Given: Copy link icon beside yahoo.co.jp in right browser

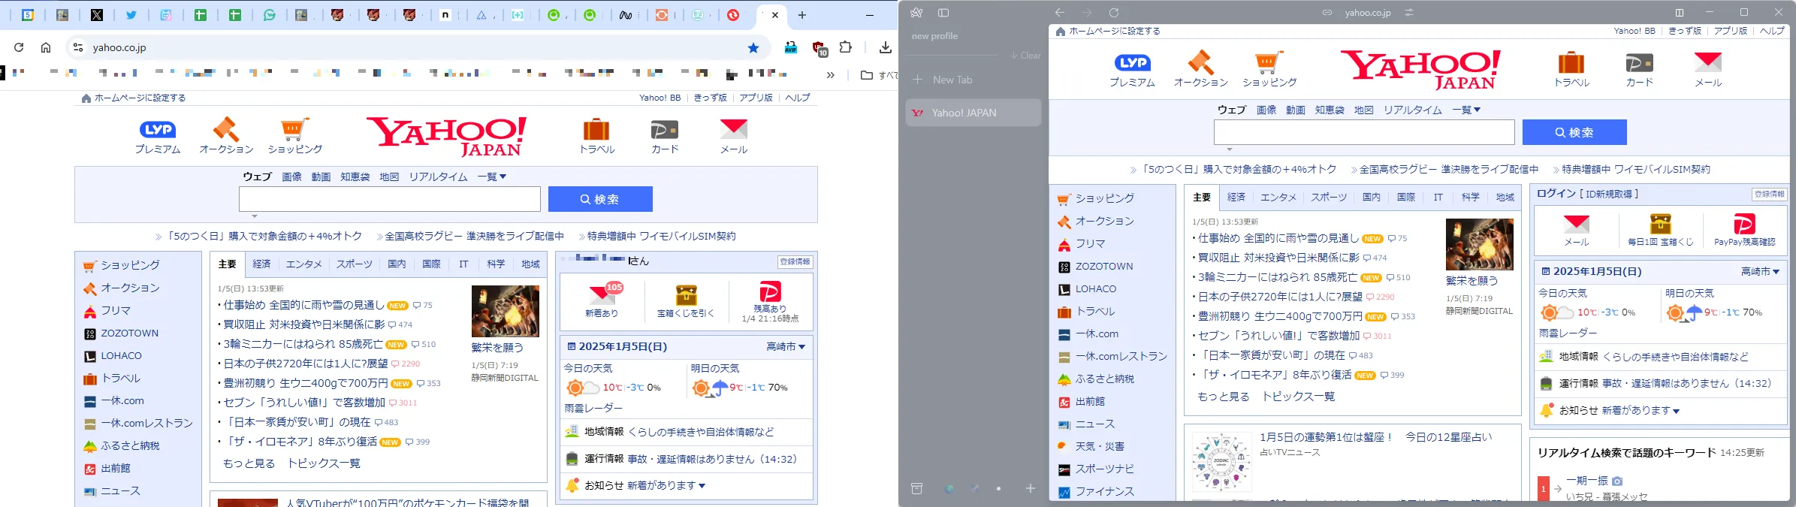Looking at the screenshot, I should [1327, 13].
